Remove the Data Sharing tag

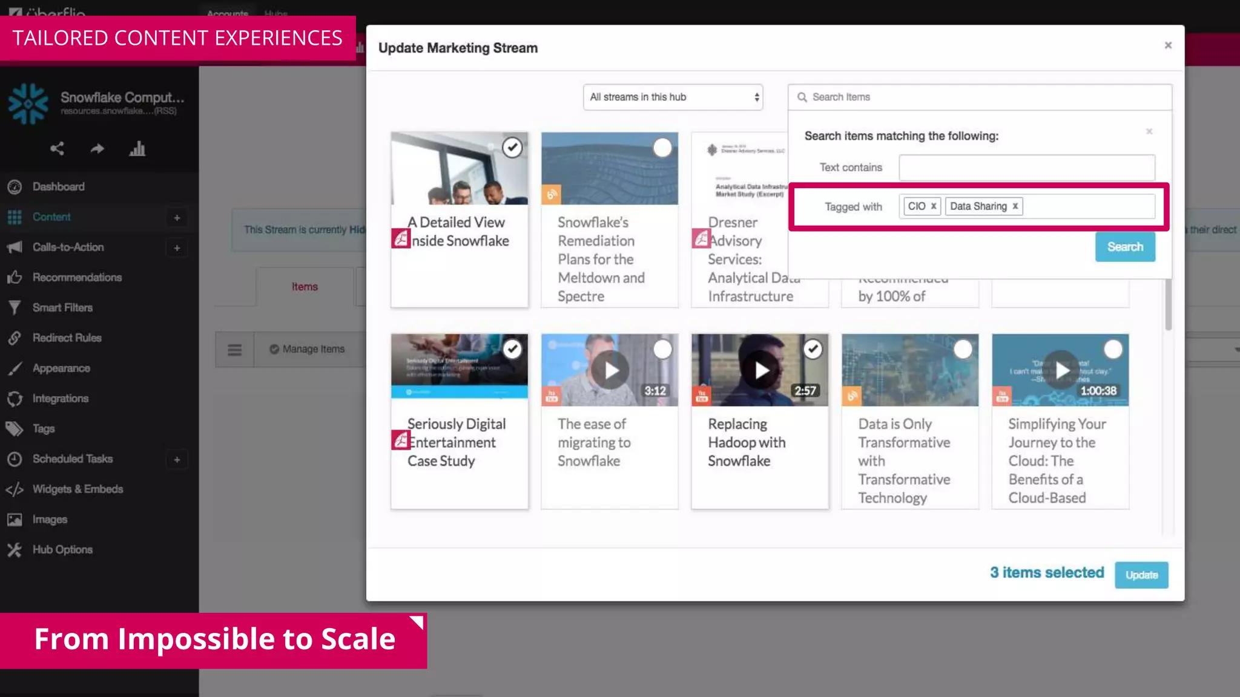(x=1015, y=206)
